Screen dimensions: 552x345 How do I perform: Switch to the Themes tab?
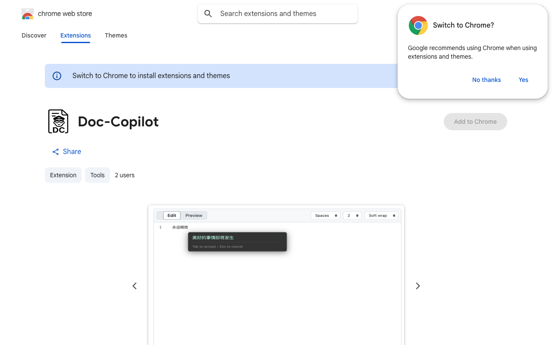coord(116,35)
